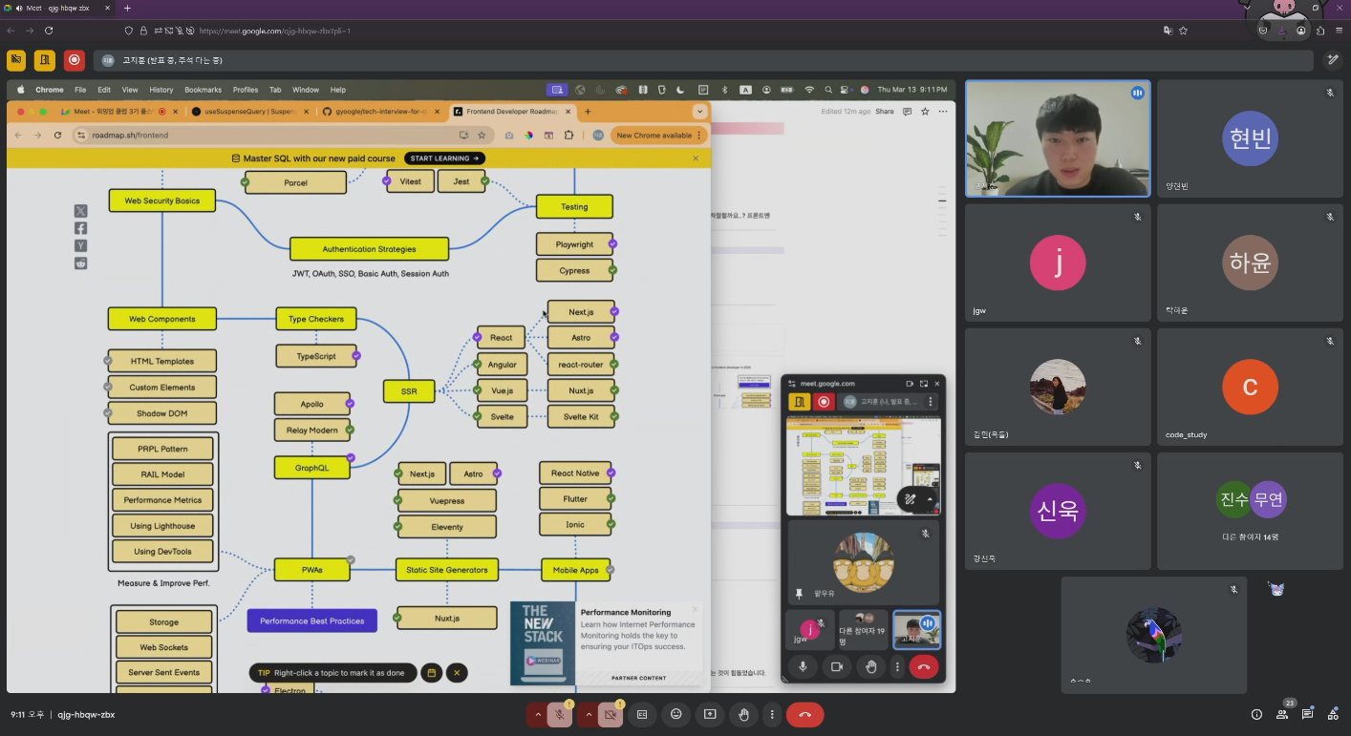1351x736 pixels.
Task: Toggle checkmark on Cypress node
Action: coord(613,270)
